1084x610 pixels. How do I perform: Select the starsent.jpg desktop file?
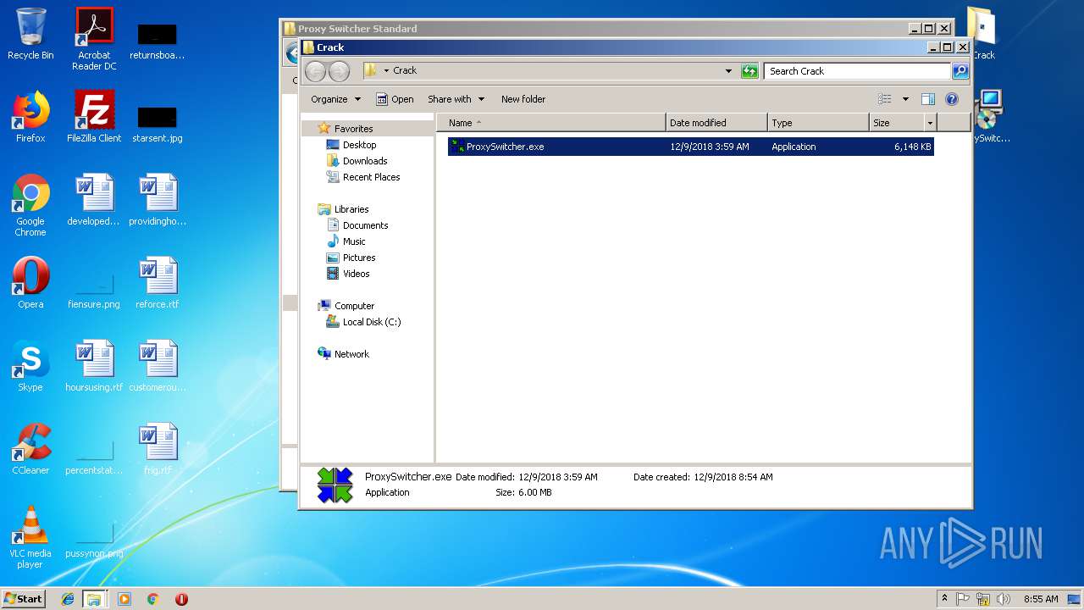[x=158, y=123]
